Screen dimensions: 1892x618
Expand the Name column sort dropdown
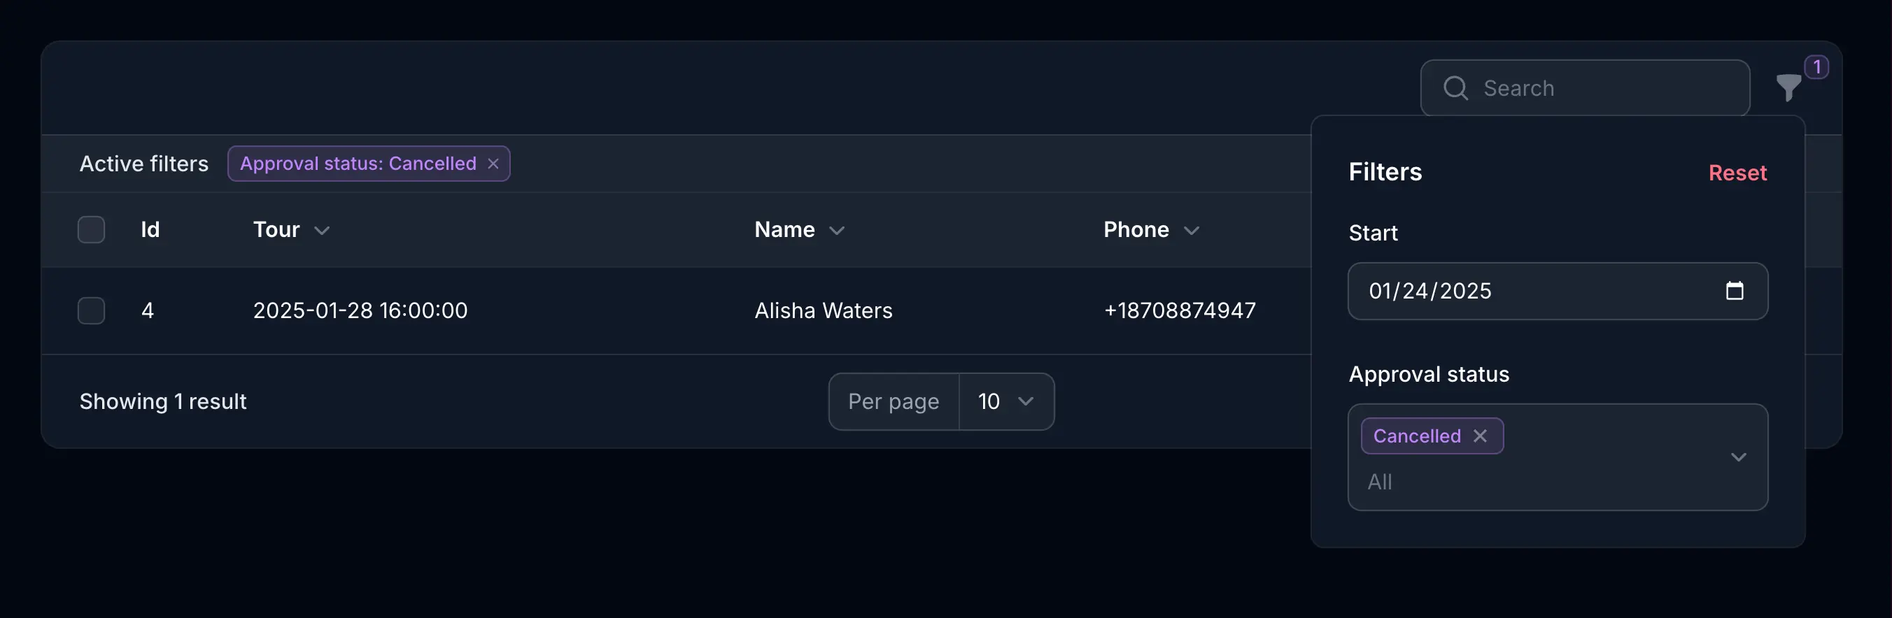pyautogui.click(x=838, y=231)
